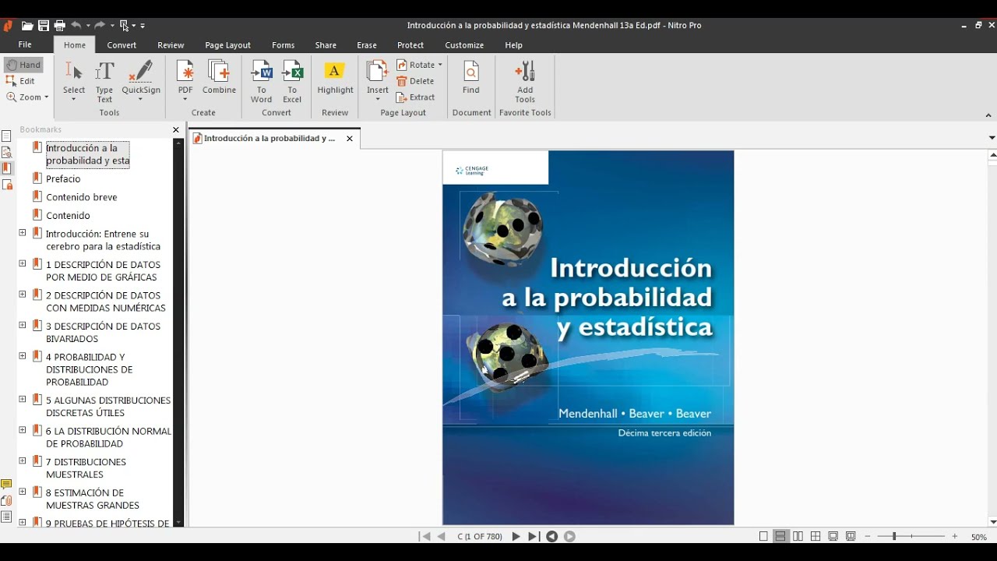Create a new PDF with the PDF button
This screenshot has width=997, height=561.
(185, 80)
